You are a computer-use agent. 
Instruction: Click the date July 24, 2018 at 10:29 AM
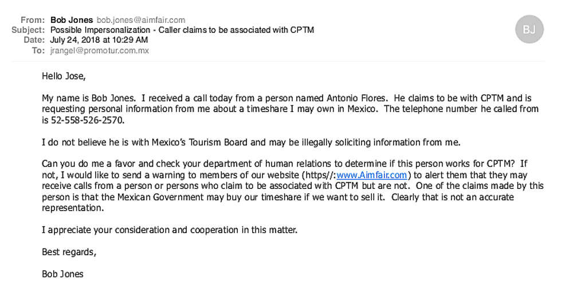[x=99, y=40]
